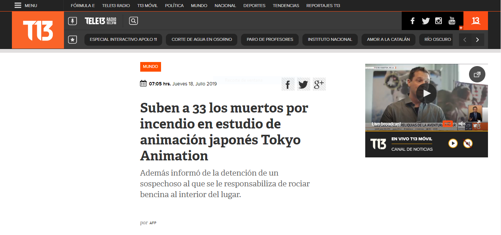Click the article headline Suben a 33

coord(224,132)
